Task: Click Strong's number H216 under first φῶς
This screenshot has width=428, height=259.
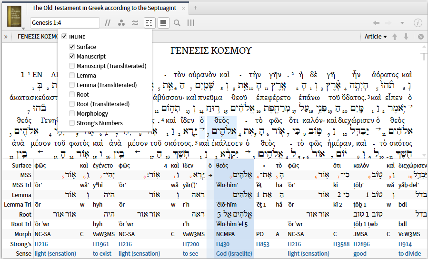Action: tap(41, 244)
